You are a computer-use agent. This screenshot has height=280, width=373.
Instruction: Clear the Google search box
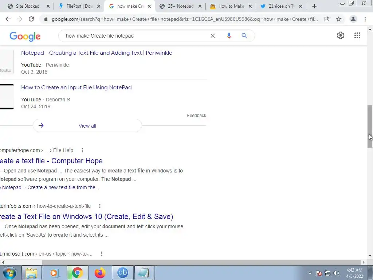point(213,36)
